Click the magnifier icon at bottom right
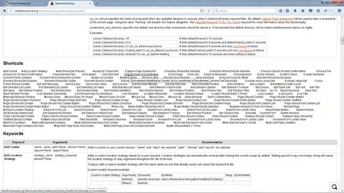This screenshot has height=193, width=344. click(x=334, y=187)
